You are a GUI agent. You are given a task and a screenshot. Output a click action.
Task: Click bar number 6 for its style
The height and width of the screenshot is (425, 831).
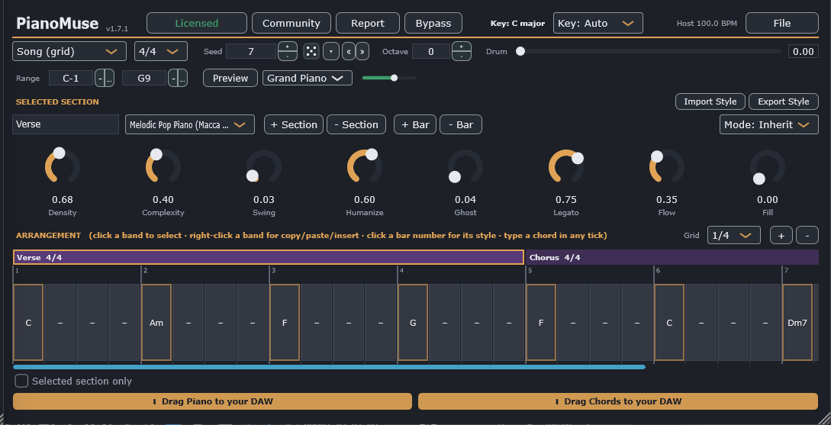(659, 271)
